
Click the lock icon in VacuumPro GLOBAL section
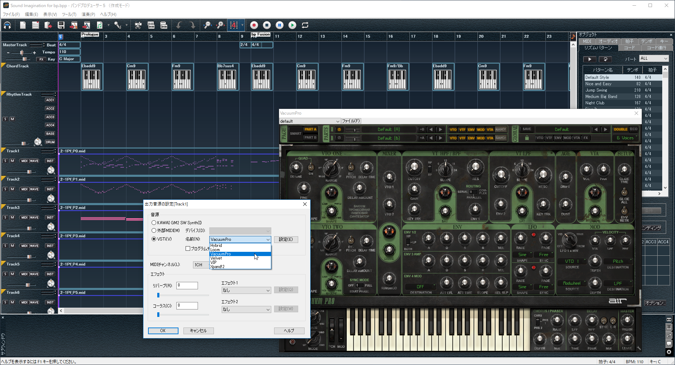[527, 138]
